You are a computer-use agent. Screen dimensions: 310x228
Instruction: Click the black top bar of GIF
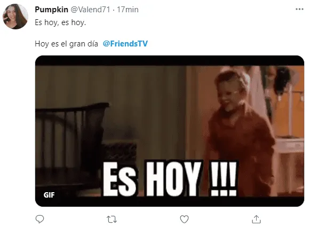click(x=170, y=60)
